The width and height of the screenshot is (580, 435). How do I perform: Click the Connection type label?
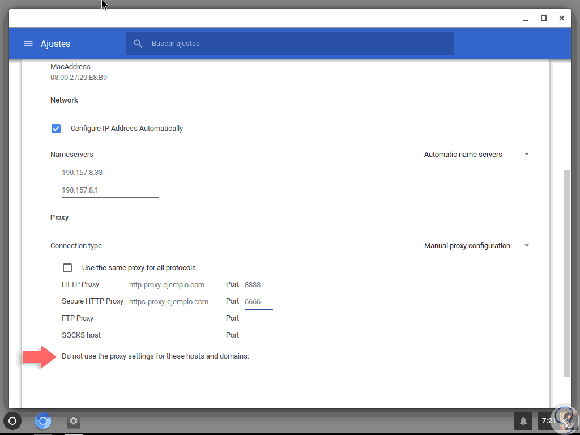[76, 246]
